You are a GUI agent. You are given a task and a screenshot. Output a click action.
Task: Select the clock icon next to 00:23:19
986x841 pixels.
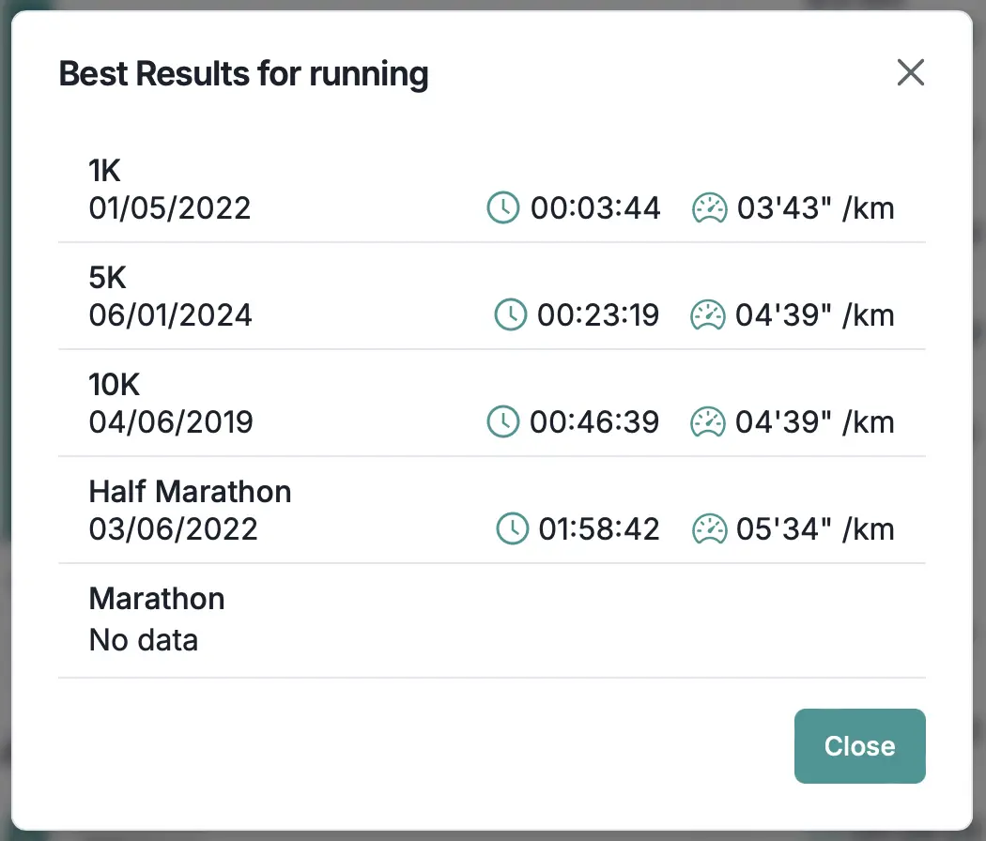pyautogui.click(x=510, y=315)
